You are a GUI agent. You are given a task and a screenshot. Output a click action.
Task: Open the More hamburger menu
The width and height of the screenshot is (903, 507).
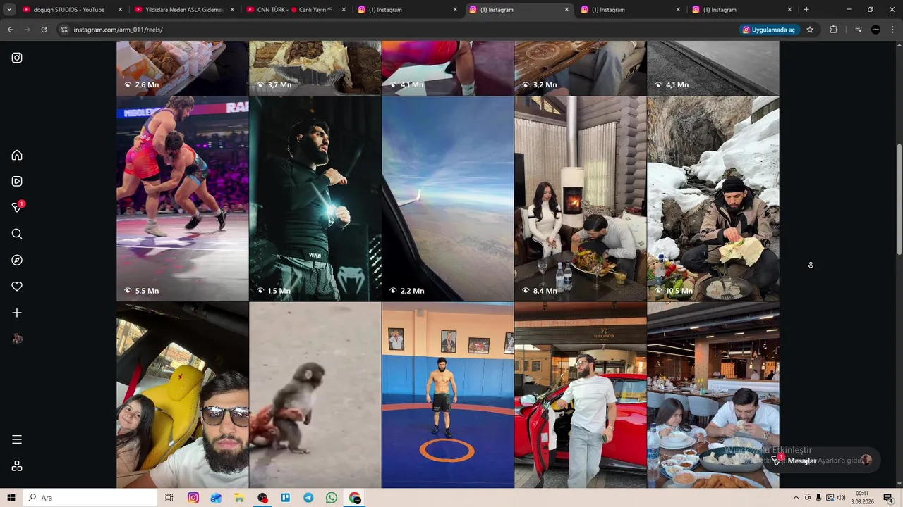point(17,439)
